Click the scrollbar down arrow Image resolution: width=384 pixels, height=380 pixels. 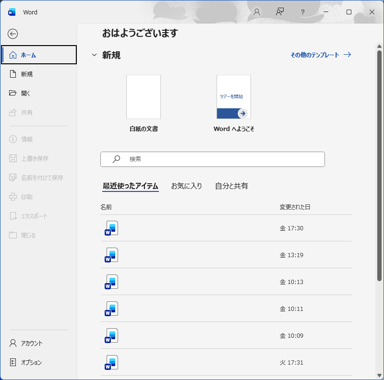pos(379,376)
